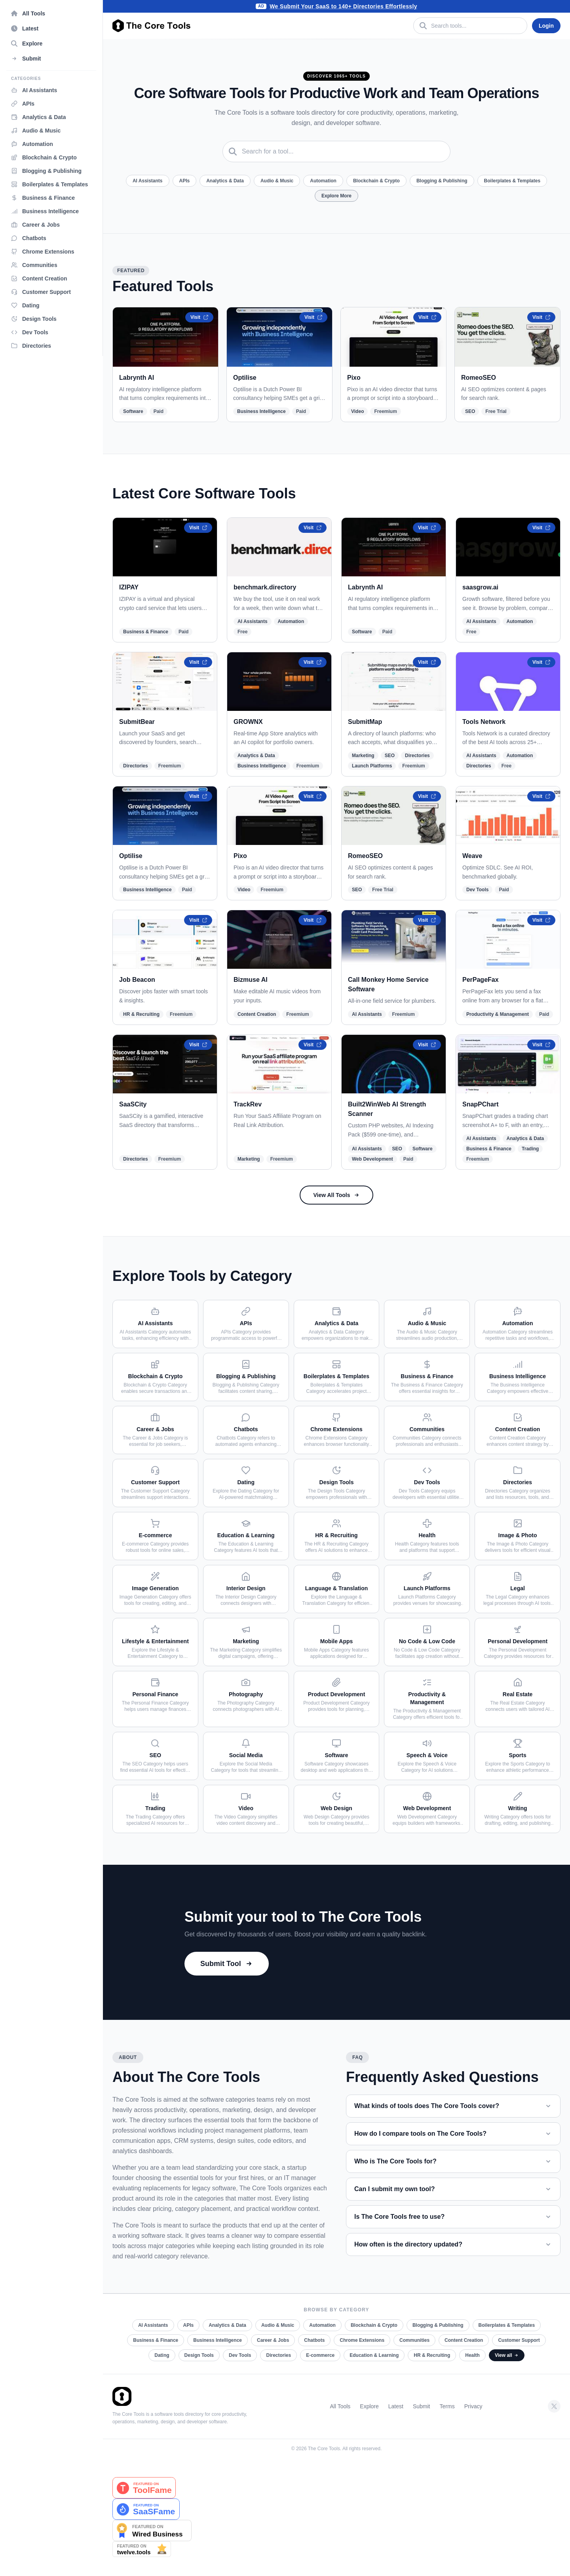Open the All Tools home icon in the sidebar
The height and width of the screenshot is (2576, 570).
click(14, 14)
